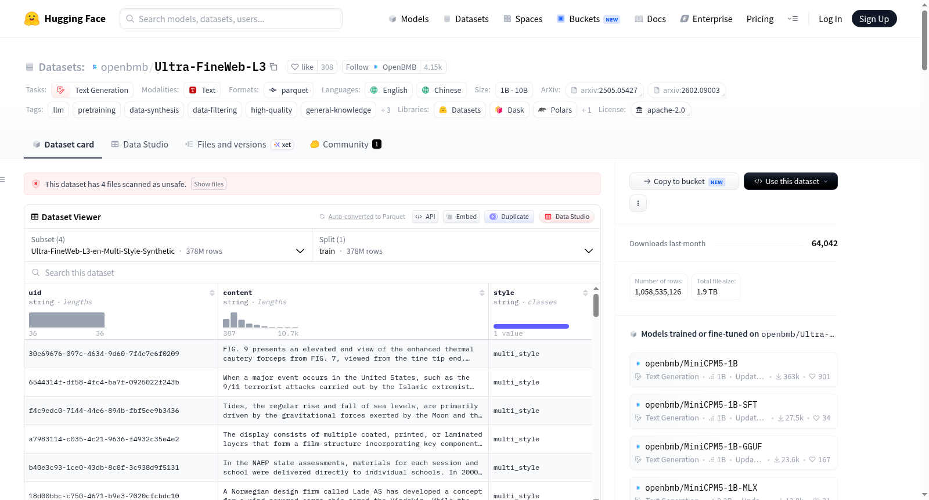Image resolution: width=929 pixels, height=500 pixels.
Task: Click the uid length histogram bar
Action: [67, 320]
